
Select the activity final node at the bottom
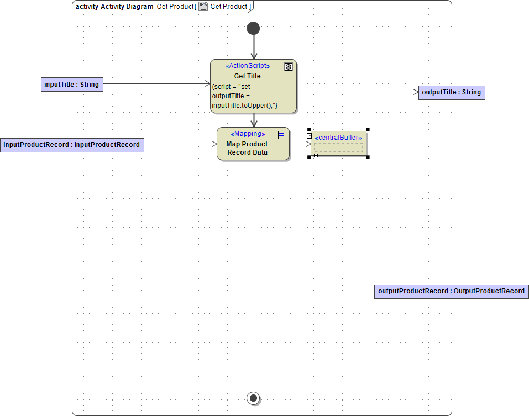coord(253,398)
